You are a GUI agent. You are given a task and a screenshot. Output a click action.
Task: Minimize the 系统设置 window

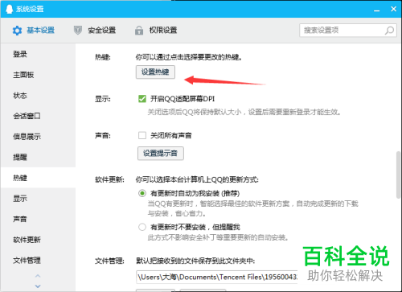point(377,10)
